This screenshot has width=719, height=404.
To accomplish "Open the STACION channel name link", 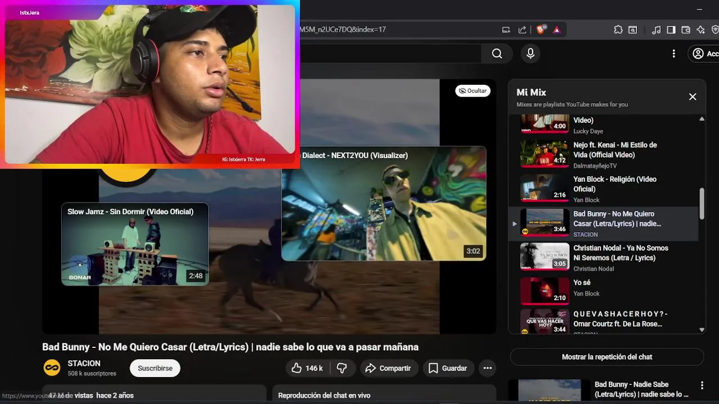I will pos(84,363).
